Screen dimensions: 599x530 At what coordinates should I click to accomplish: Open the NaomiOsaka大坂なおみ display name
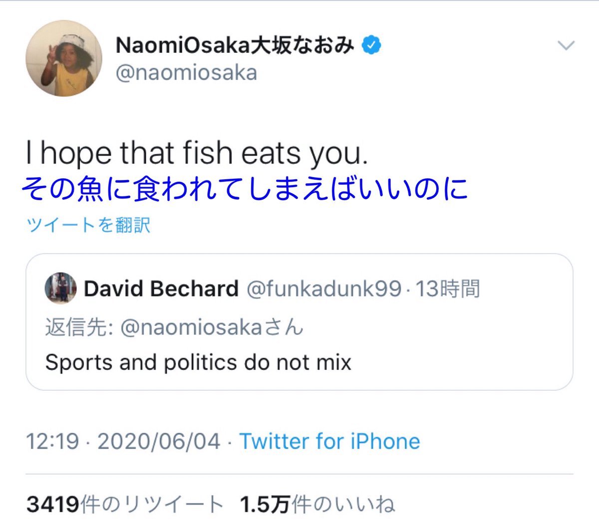[x=235, y=45]
